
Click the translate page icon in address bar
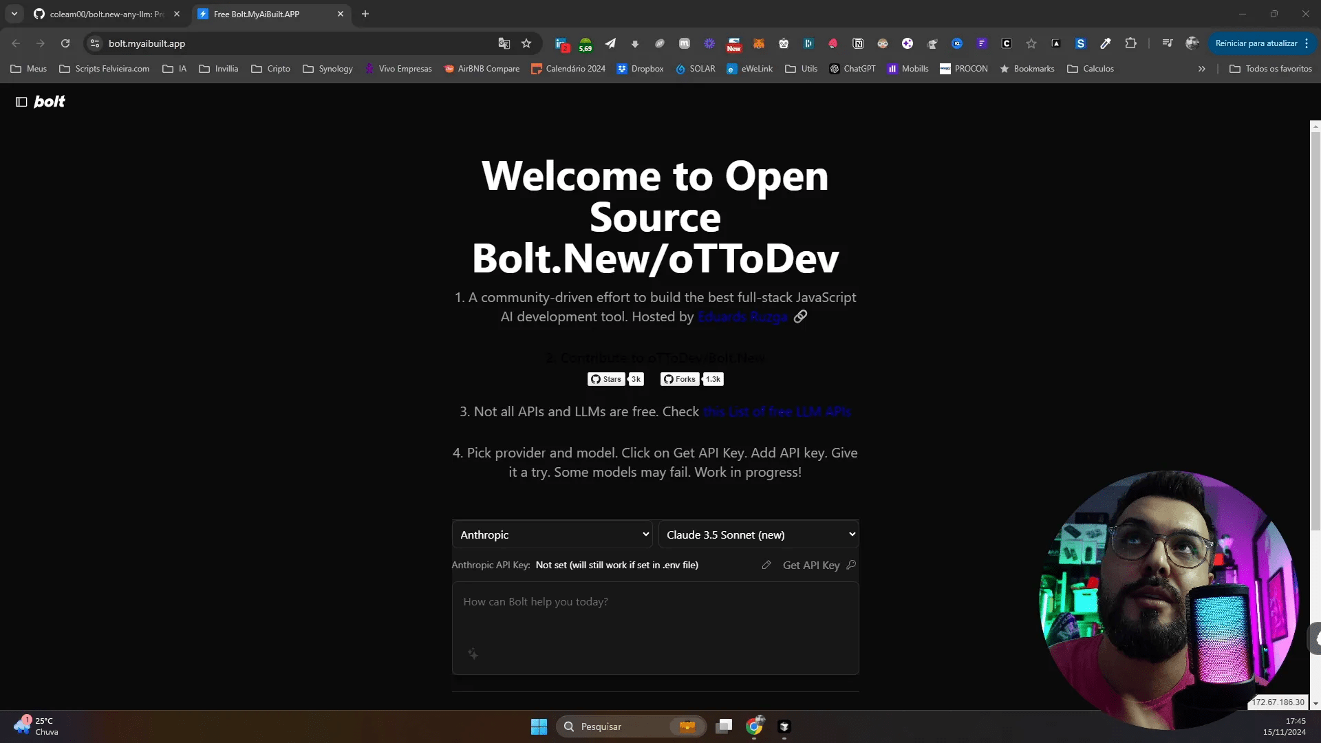[504, 43]
